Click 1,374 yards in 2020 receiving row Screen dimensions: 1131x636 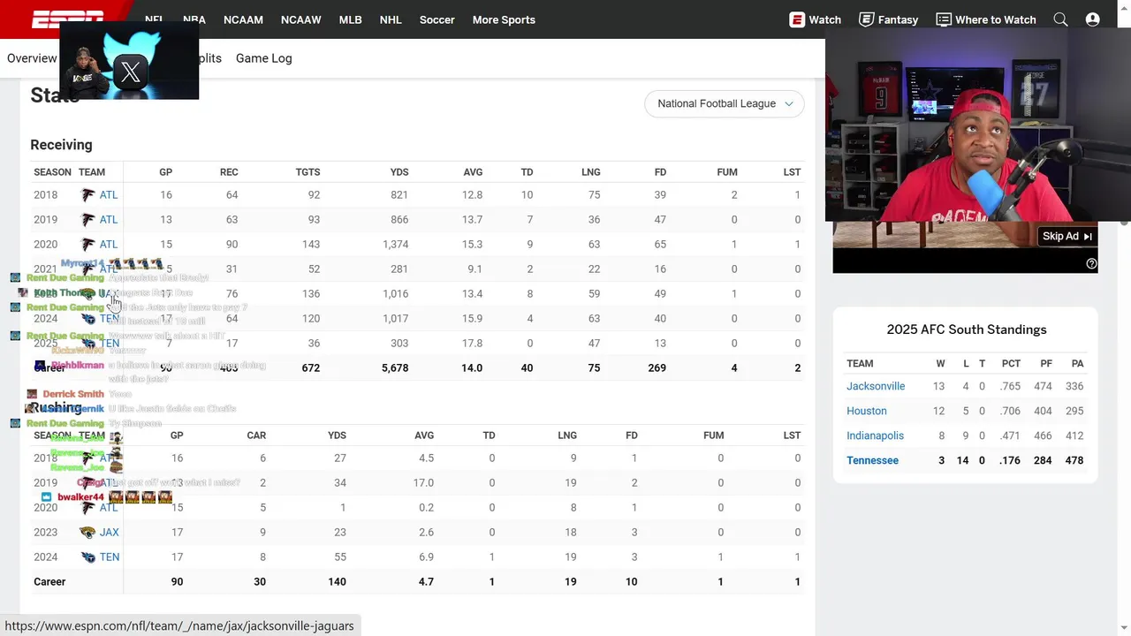pyautogui.click(x=395, y=244)
